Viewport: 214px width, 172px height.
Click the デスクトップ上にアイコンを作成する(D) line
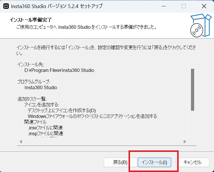[x=62, y=110]
